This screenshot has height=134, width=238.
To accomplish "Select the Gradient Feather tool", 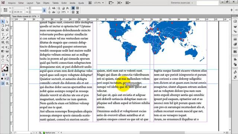I will tap(7, 51).
